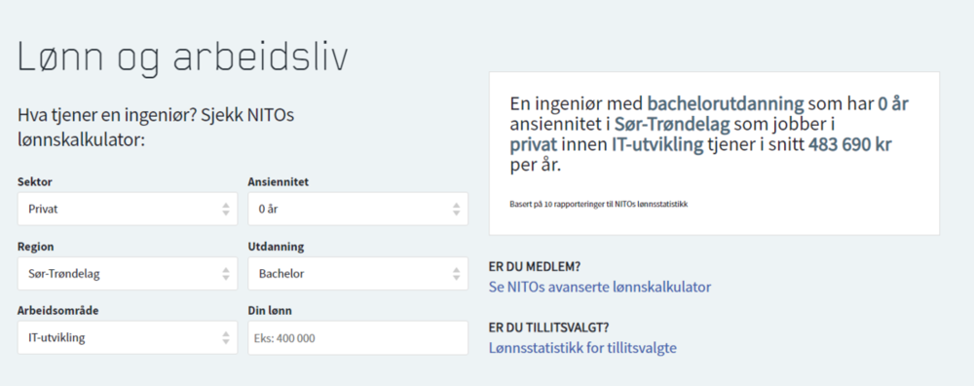This screenshot has height=386, width=974.
Task: Click the Din lønn field label
Action: tap(270, 311)
